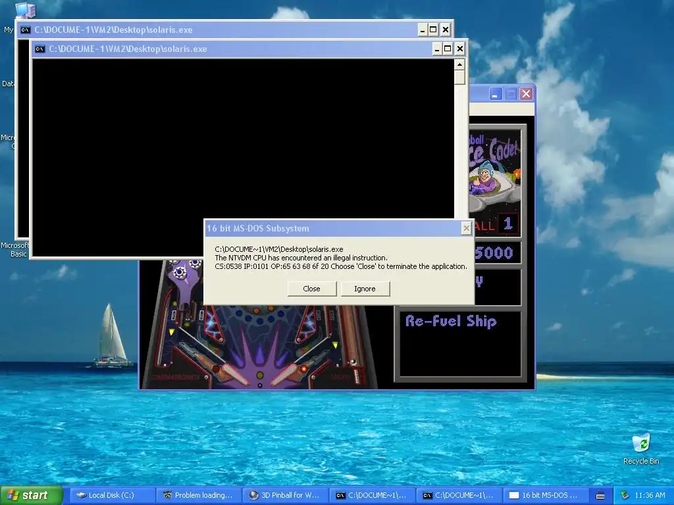Close the front solaris.exe console window
The width and height of the screenshot is (674, 505).
point(460,49)
